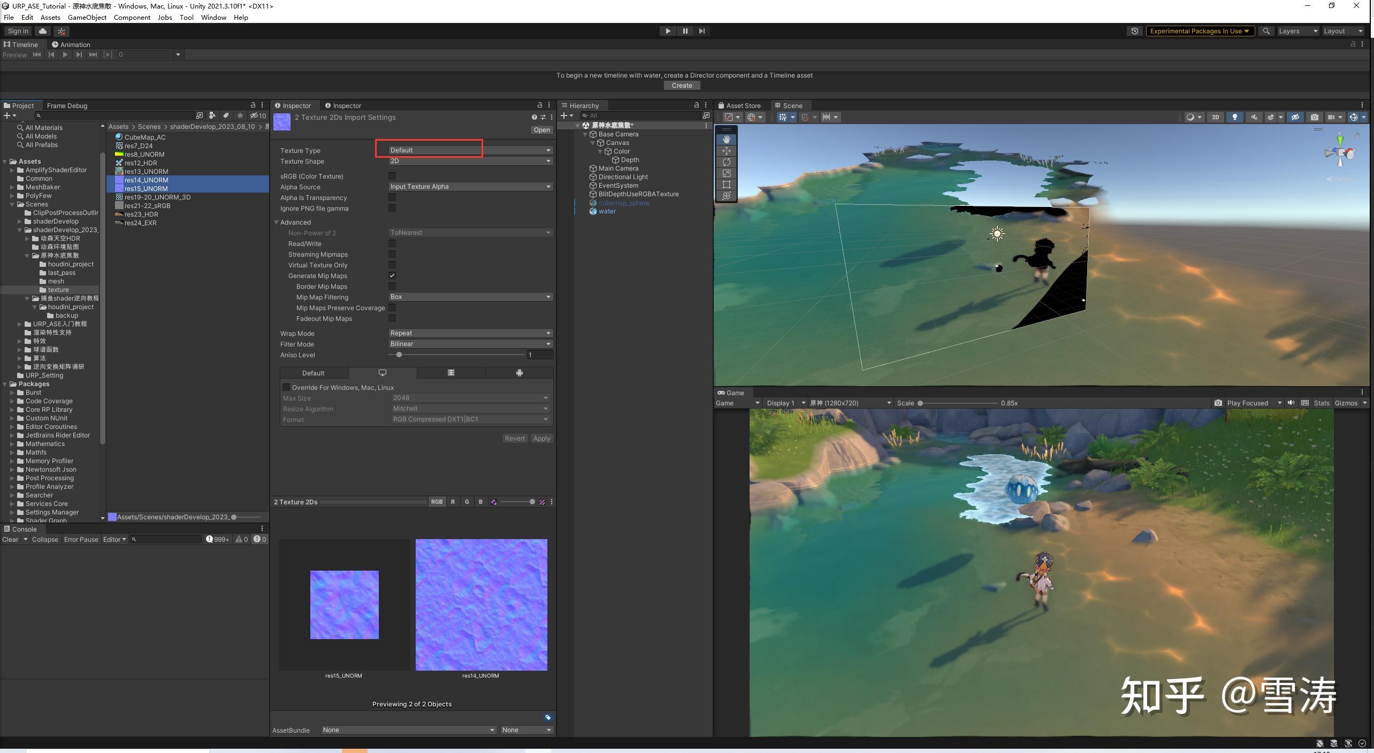Viewport: 1374px width, 753px height.
Task: Open the GameObject menu
Action: click(x=87, y=17)
